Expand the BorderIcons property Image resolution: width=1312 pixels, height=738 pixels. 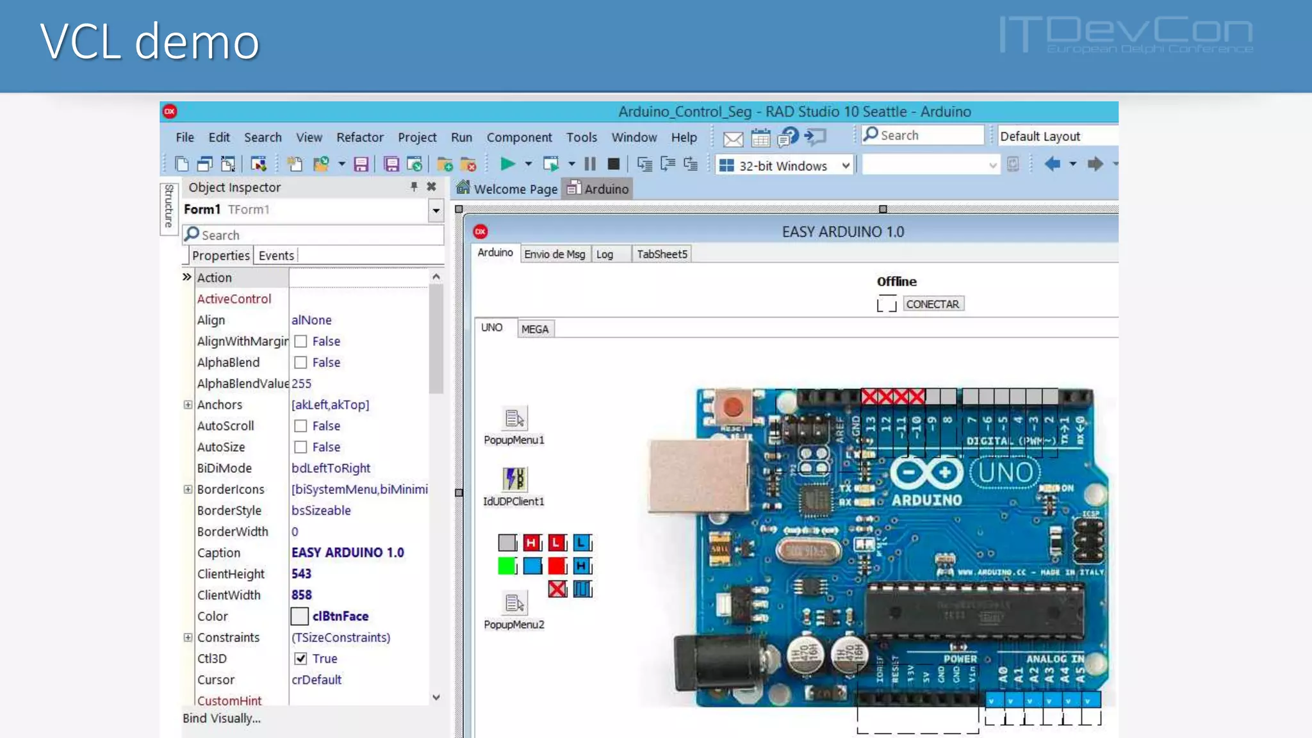pos(188,489)
